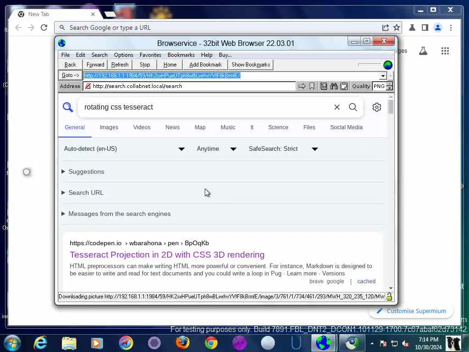This screenshot has height=352, width=469.
Task: Click the padlock icon in Browservice status bar
Action: [x=389, y=297]
